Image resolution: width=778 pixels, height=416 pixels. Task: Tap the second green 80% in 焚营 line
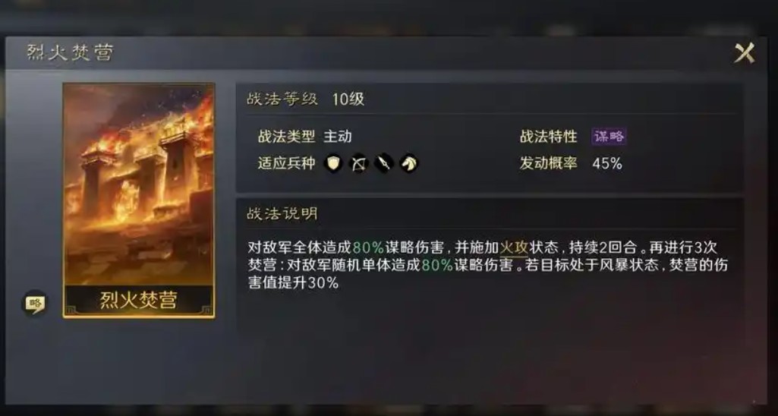[437, 266]
